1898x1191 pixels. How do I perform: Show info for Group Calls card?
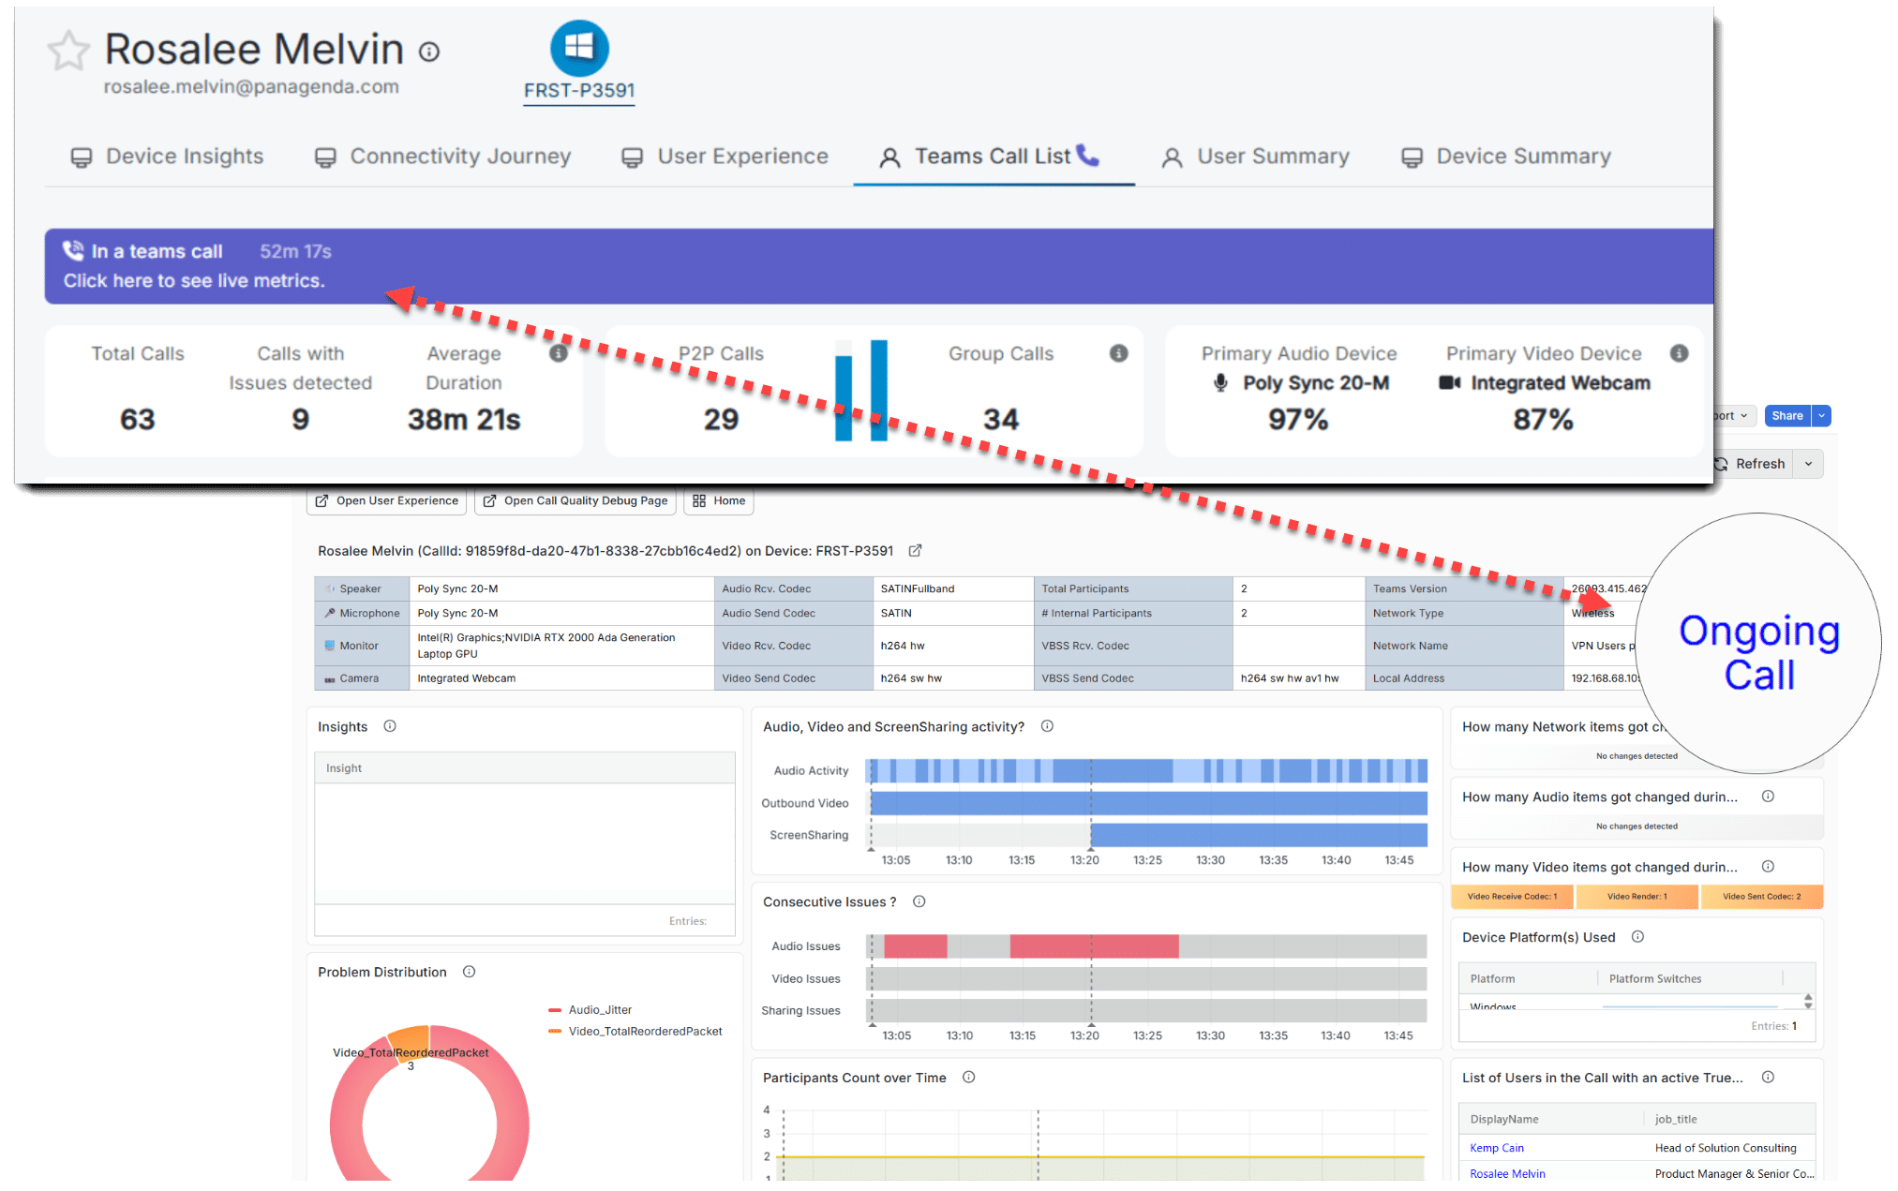pyautogui.click(x=1118, y=353)
